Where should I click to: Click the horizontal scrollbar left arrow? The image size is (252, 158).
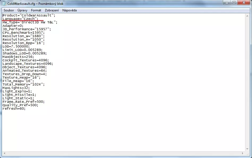click(4, 153)
